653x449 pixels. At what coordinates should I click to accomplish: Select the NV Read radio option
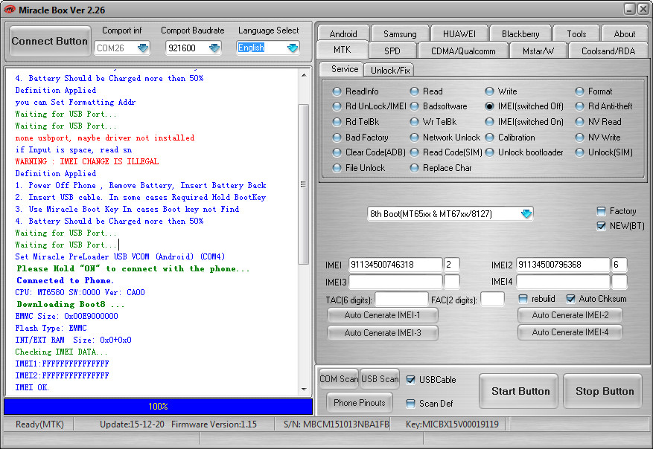[579, 122]
